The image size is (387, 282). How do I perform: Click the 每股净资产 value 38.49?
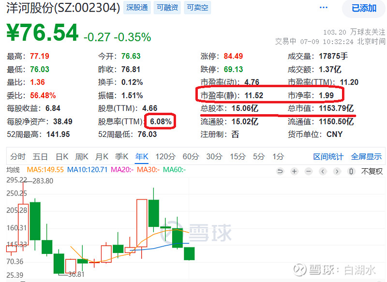point(63,121)
